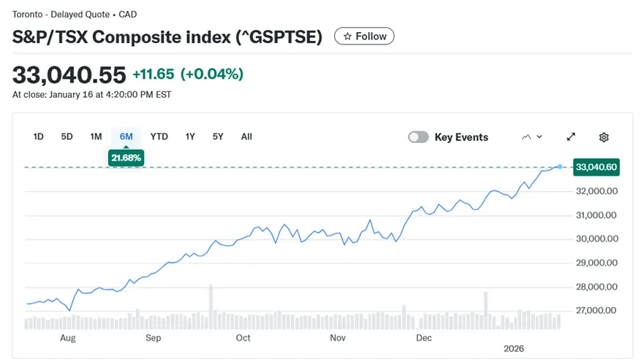The image size is (644, 359).
Task: Select the 5Y range
Action: tap(218, 136)
